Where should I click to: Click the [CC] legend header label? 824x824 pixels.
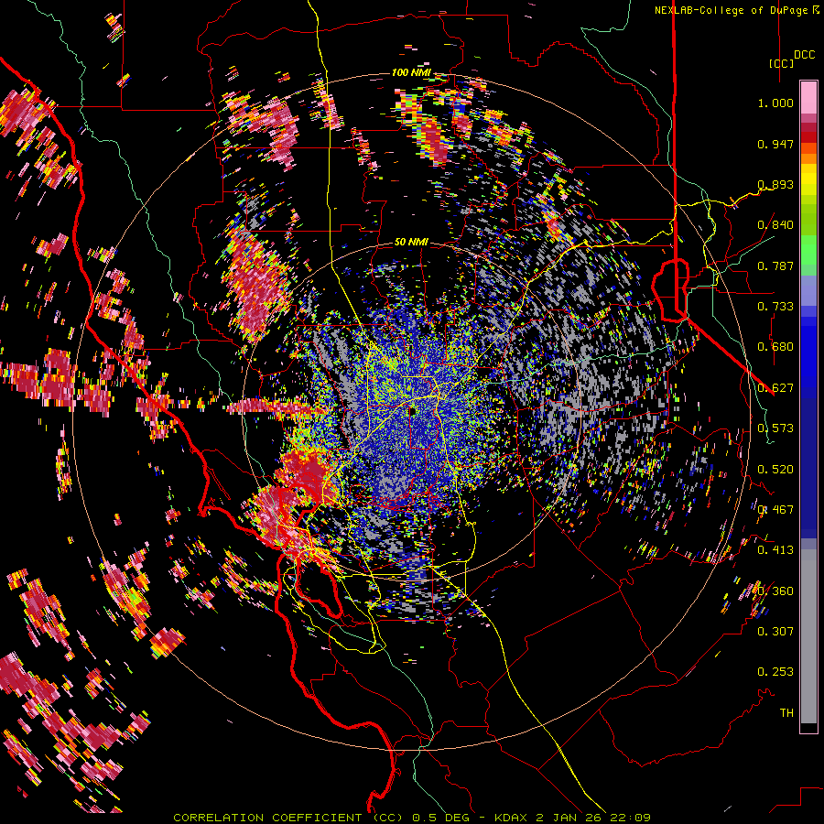(x=781, y=63)
